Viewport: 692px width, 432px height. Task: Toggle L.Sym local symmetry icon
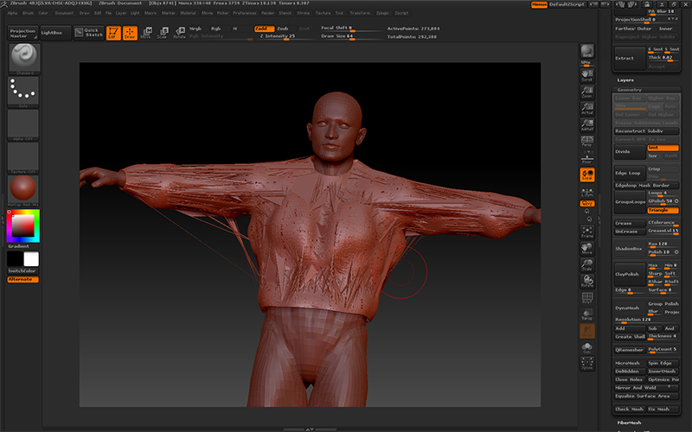coord(587,192)
